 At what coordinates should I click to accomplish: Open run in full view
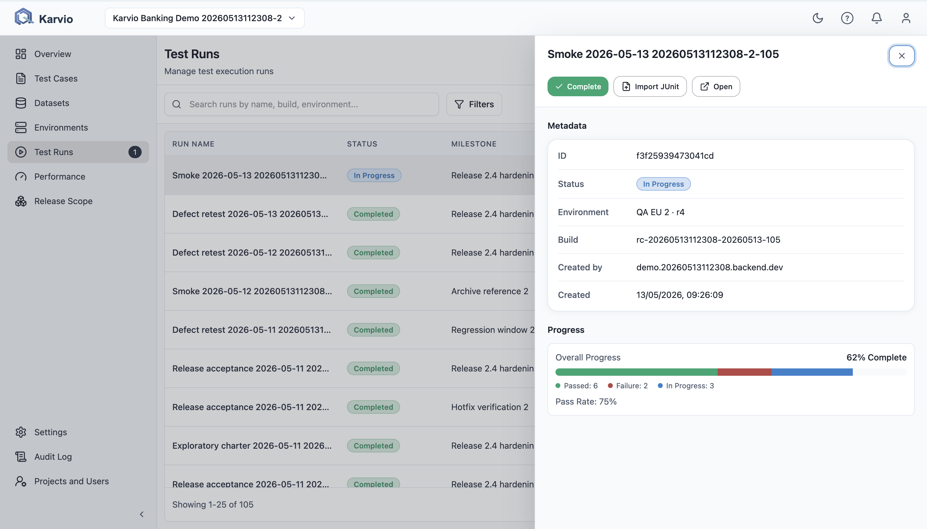[x=715, y=86]
